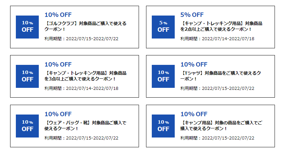Click the 2点以上ご購入 camping coupon description
The image size is (283, 150).
[x=222, y=26]
